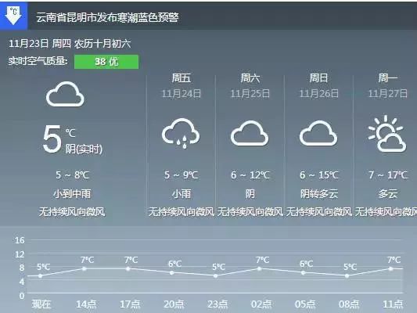Image resolution: width=417 pixels, height=313 pixels.
Task: Click the 小到中雨 description for today
Action: pos(72,193)
